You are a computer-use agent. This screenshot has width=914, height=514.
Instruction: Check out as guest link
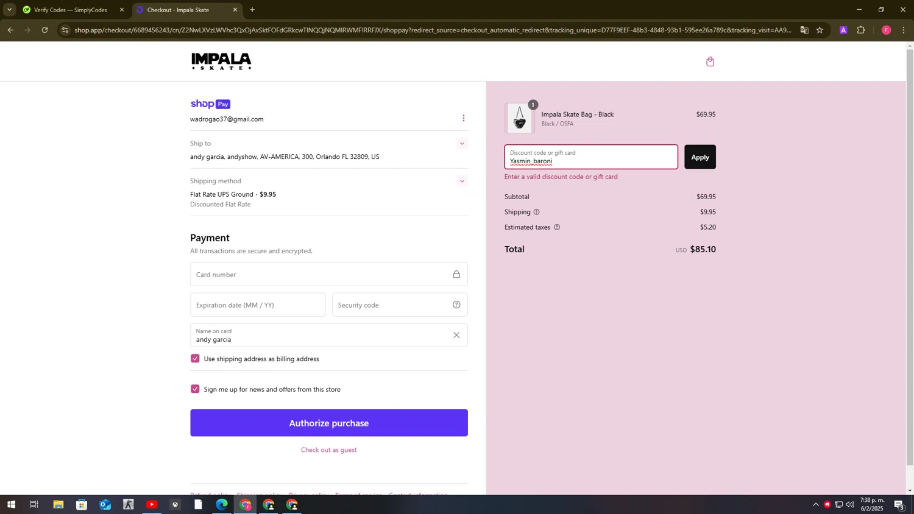tap(329, 450)
